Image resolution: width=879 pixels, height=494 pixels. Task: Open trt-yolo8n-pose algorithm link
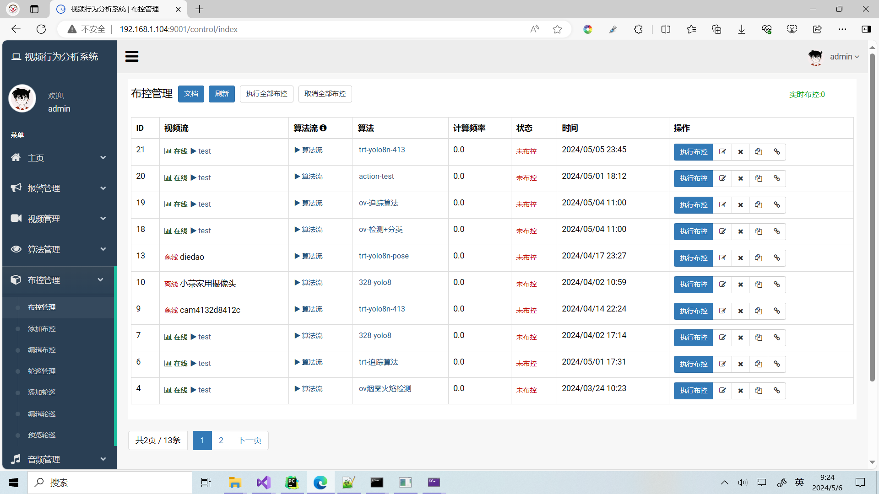point(384,256)
